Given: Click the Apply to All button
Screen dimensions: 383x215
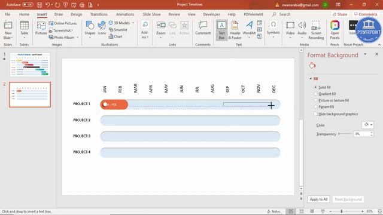Looking at the screenshot, I should click(x=318, y=199).
